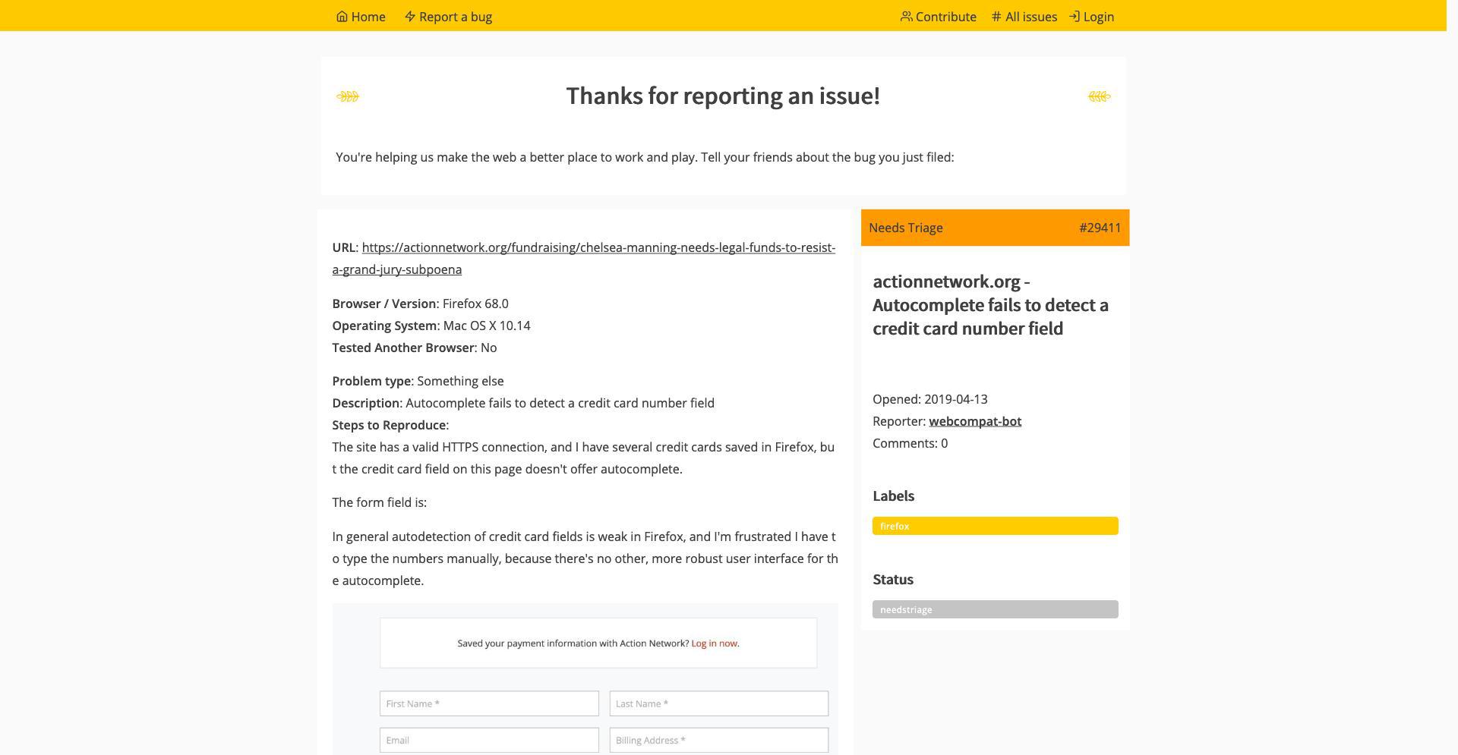Click the Login arrow icon
This screenshot has width=1458, height=755.
pos(1075,16)
